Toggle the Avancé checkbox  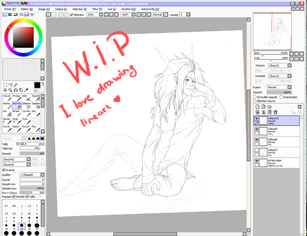click(4, 170)
